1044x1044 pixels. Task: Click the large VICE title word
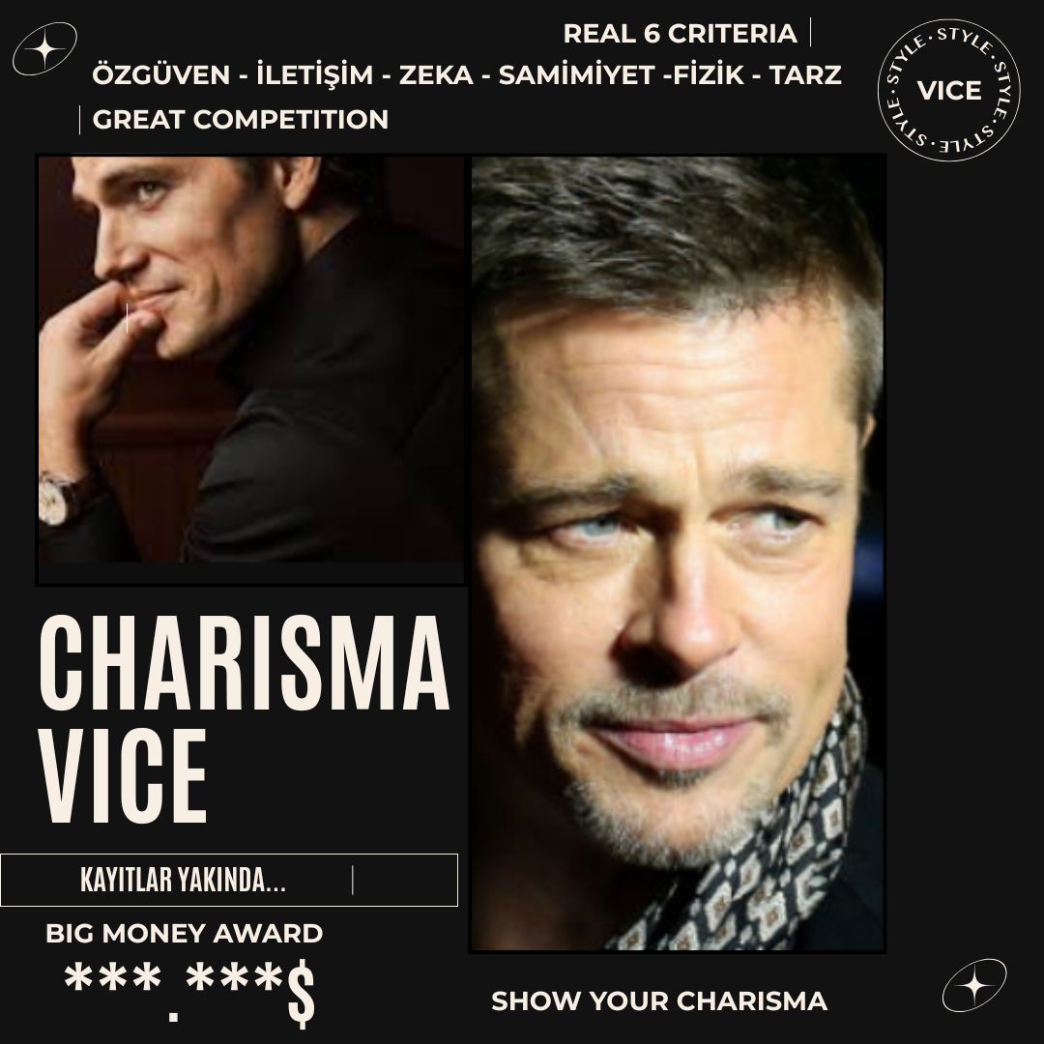(123, 775)
